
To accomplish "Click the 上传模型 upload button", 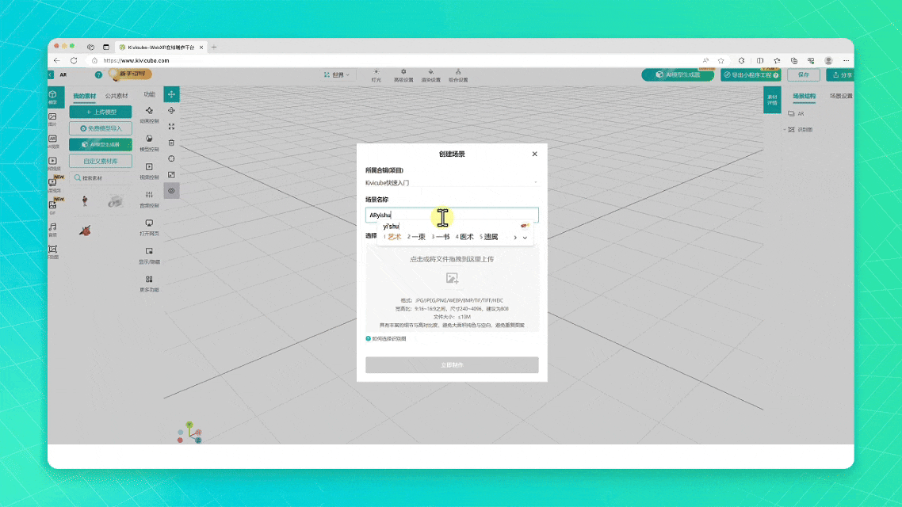I will coord(100,112).
